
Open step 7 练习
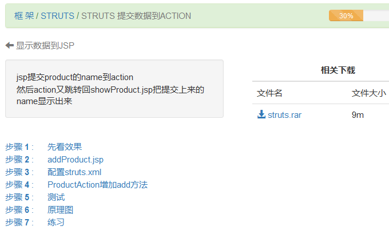[56, 223]
